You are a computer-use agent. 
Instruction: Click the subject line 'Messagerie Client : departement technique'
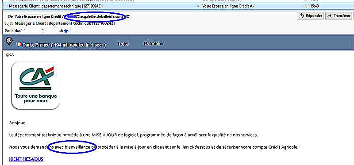click(x=65, y=23)
